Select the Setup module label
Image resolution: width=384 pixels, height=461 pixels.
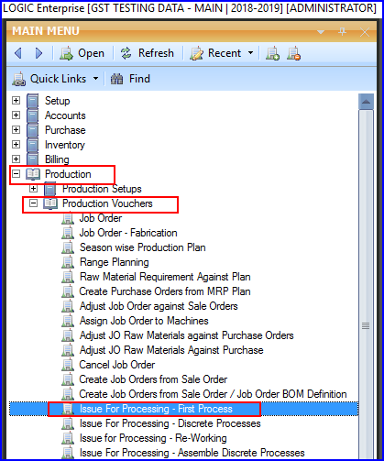coord(58,101)
